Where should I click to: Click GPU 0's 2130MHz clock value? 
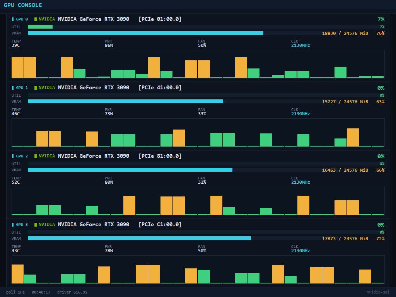300,46
